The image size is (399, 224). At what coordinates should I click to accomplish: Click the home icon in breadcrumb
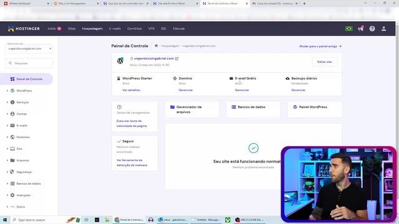pos(156,46)
